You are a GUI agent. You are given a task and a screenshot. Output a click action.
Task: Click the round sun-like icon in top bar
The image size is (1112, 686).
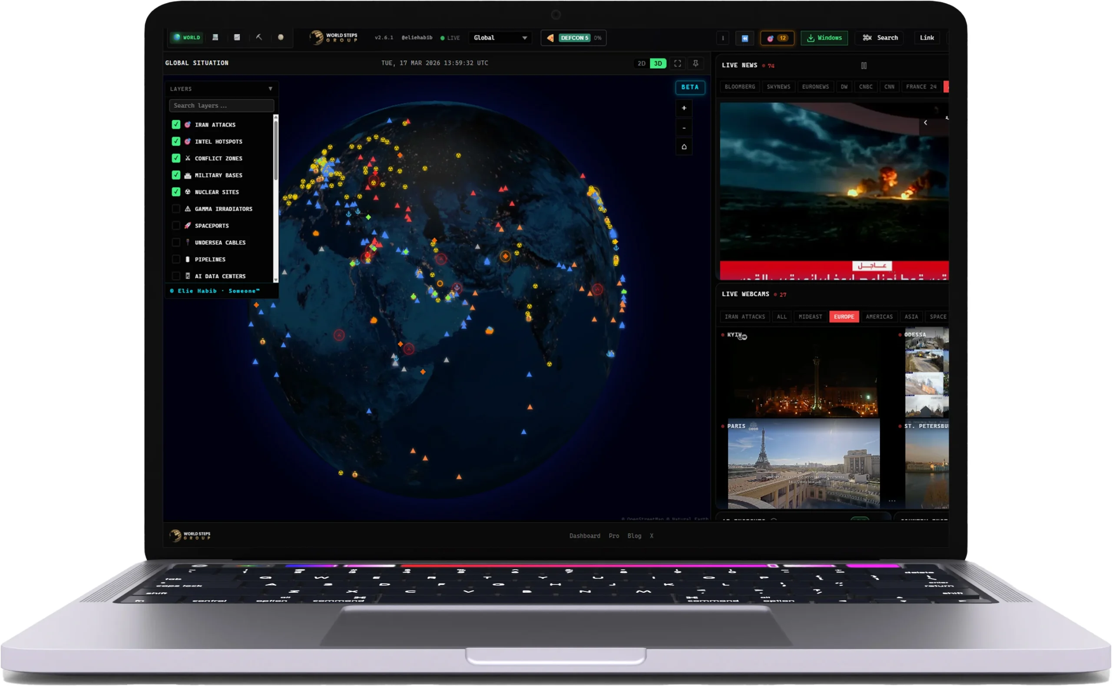point(281,38)
